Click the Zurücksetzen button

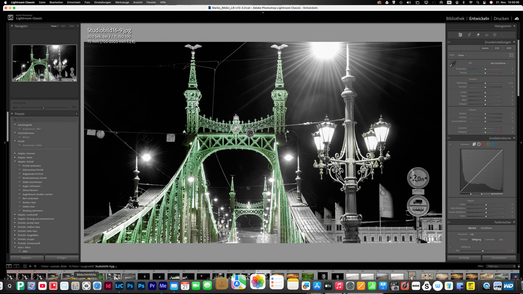[499, 258]
